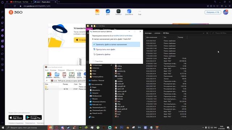Open Локальный диск (D:) in sidebar
Viewport: 232px width, 130px height.
point(98,110)
